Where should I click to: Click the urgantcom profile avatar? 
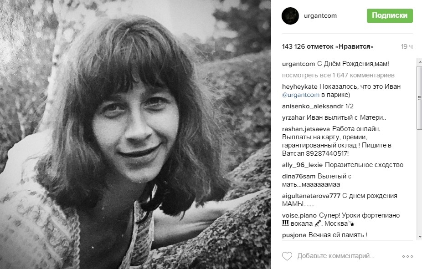(x=289, y=15)
